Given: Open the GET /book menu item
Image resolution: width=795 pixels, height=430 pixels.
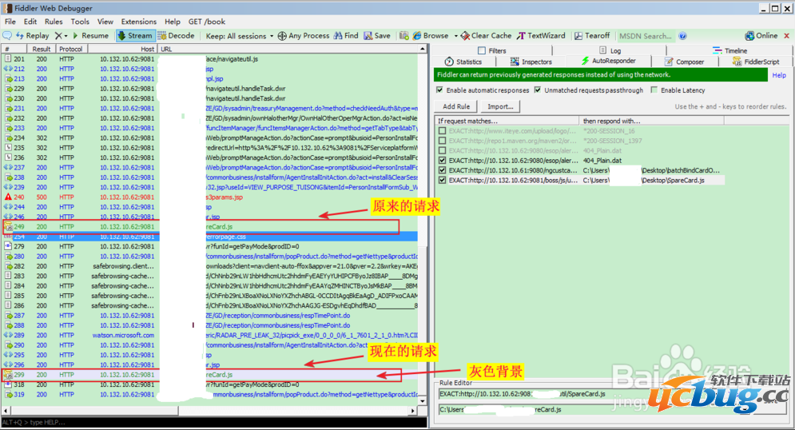Looking at the screenshot, I should pos(206,22).
